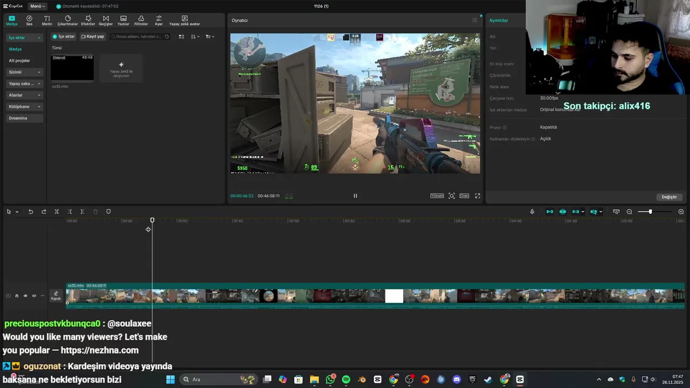Image resolution: width=690 pixels, height=388 pixels.
Task: Click the Kapak cover button
Action: 56,296
